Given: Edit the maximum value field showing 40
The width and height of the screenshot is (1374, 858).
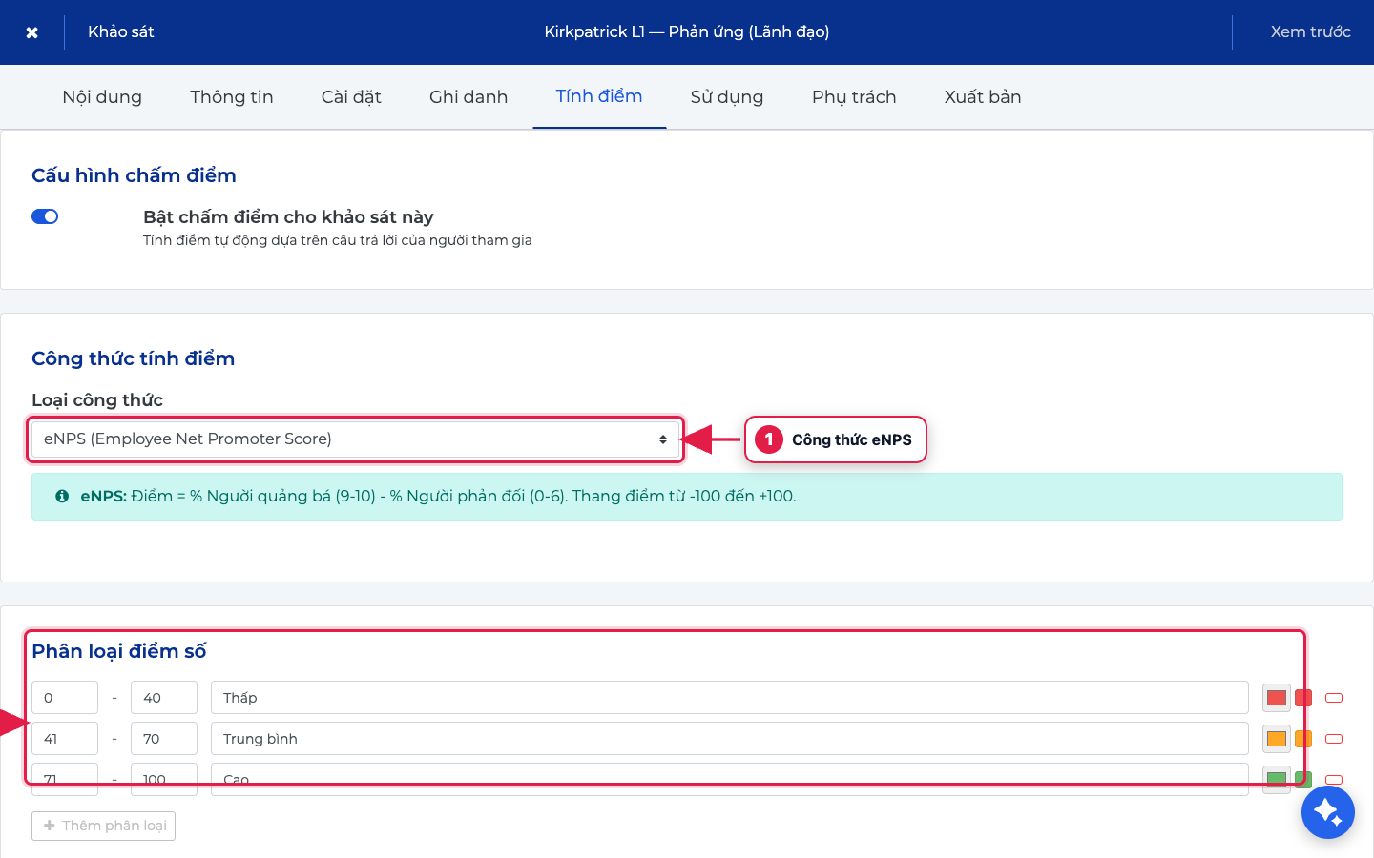Looking at the screenshot, I should 164,698.
